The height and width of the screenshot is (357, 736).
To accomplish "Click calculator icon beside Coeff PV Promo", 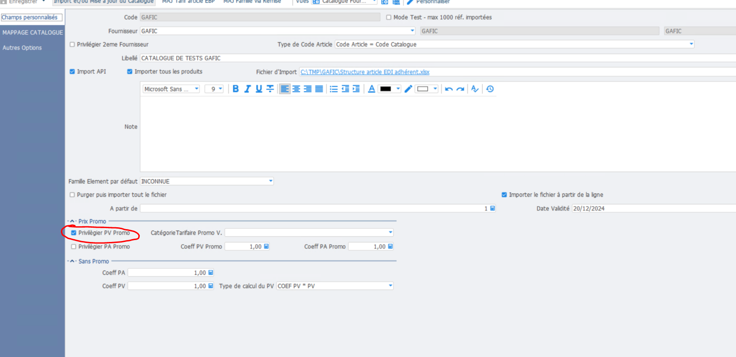I will click(266, 247).
